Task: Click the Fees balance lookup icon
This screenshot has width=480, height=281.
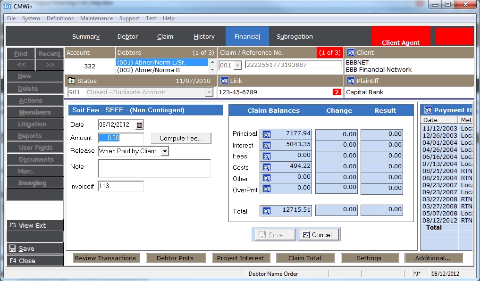Action: (267, 156)
